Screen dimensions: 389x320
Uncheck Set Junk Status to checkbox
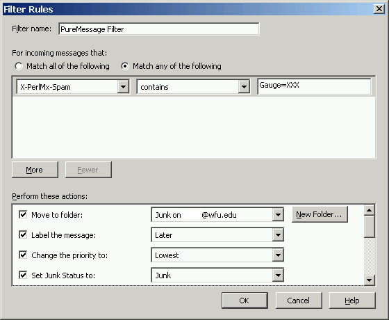(x=23, y=275)
